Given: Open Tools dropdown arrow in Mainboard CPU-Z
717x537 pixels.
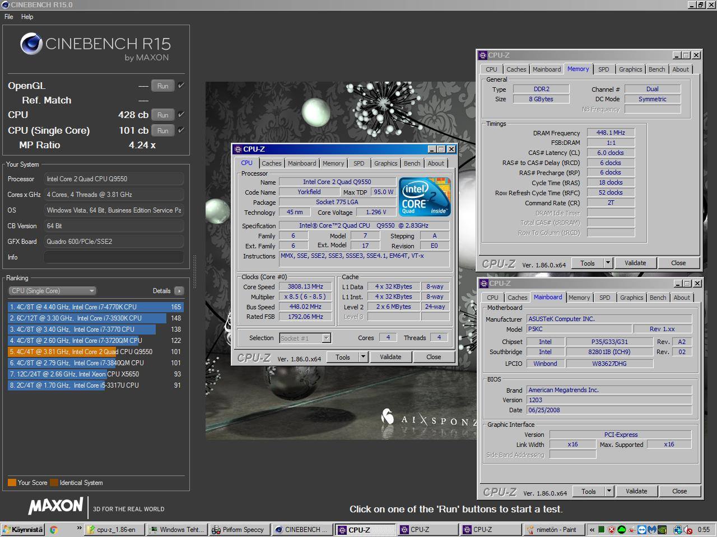Looking at the screenshot, I should point(609,491).
